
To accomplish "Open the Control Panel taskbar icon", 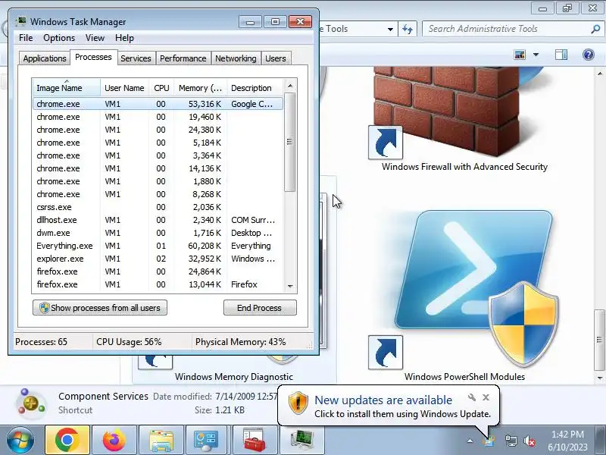I will pyautogui.click(x=207, y=440).
